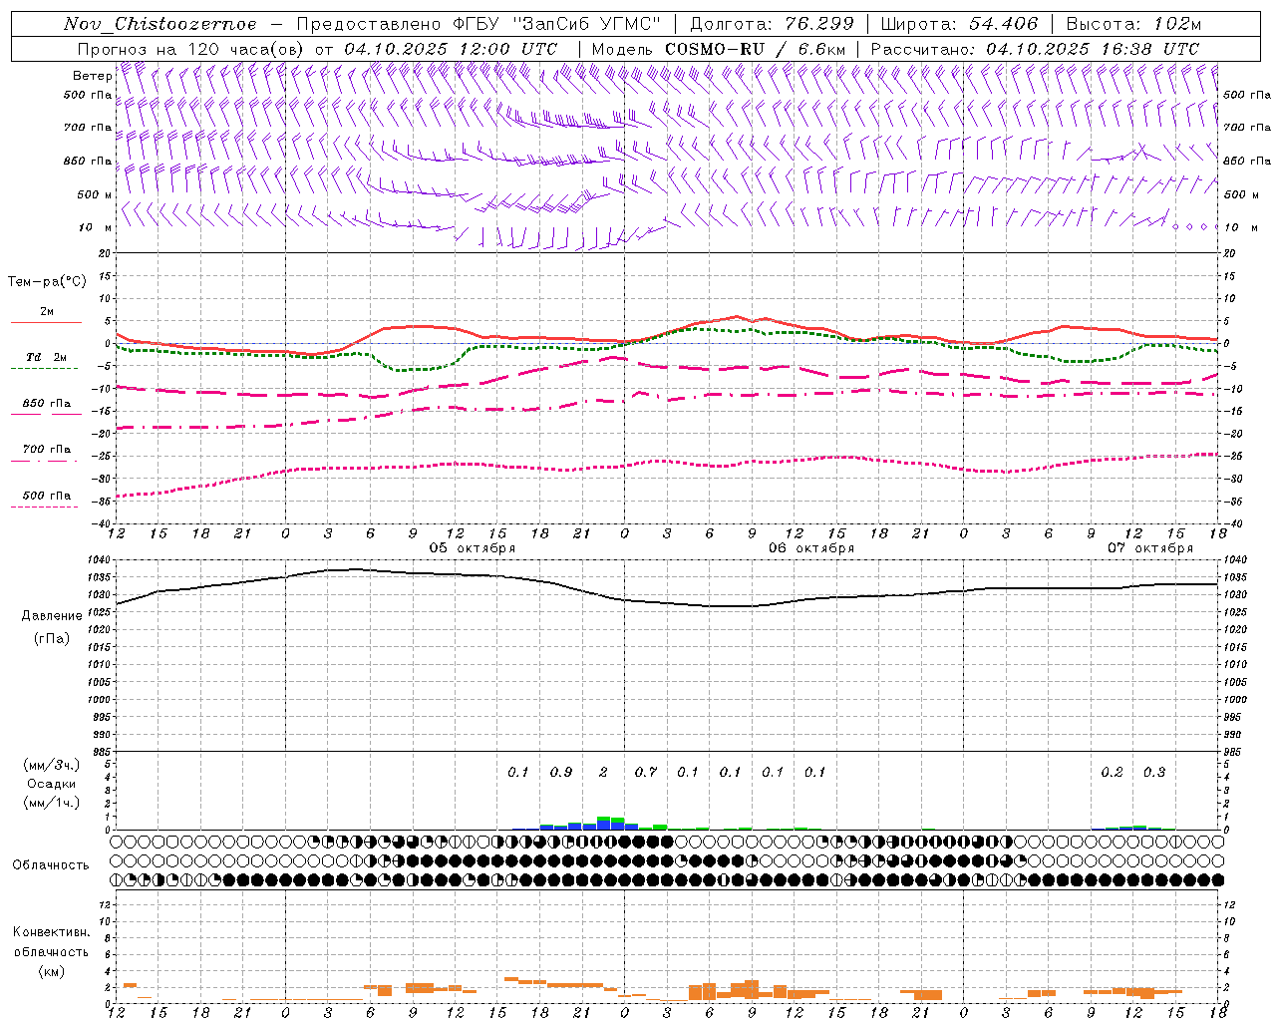The height and width of the screenshot is (1021, 1276).
Task: Click the date label "07 октября"
Action: point(1150,547)
